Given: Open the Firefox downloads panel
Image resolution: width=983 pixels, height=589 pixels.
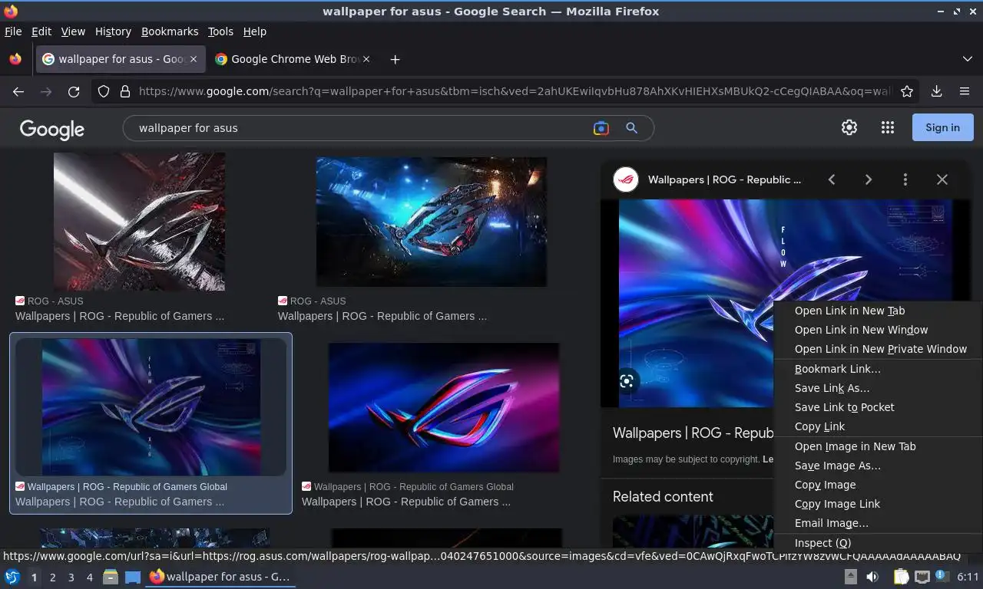Looking at the screenshot, I should point(936,91).
